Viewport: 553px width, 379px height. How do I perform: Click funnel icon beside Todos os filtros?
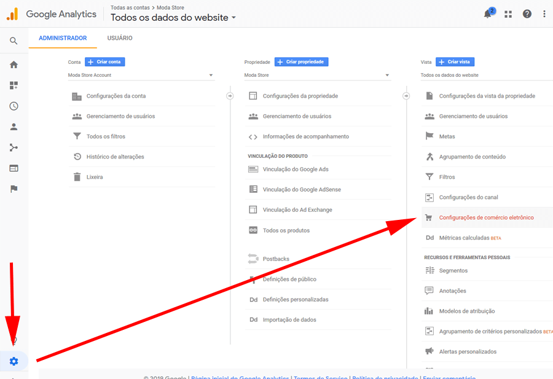(77, 136)
